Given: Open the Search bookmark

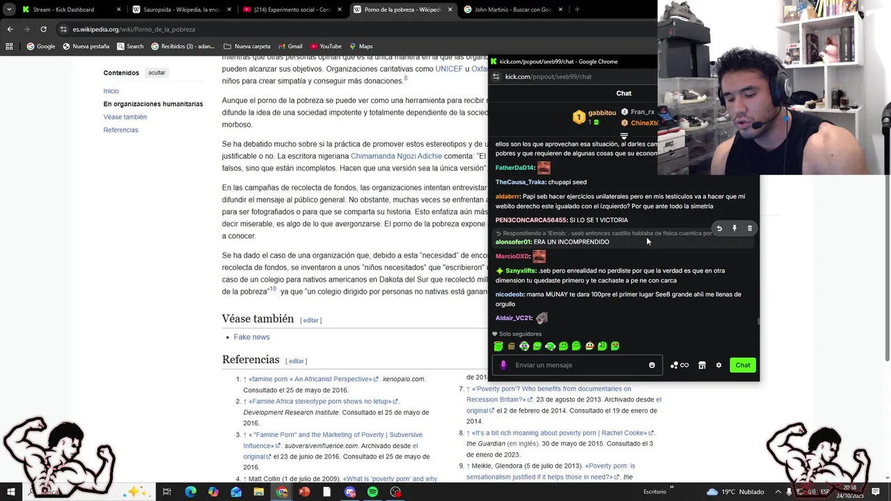Looking at the screenshot, I should pyautogui.click(x=130, y=47).
